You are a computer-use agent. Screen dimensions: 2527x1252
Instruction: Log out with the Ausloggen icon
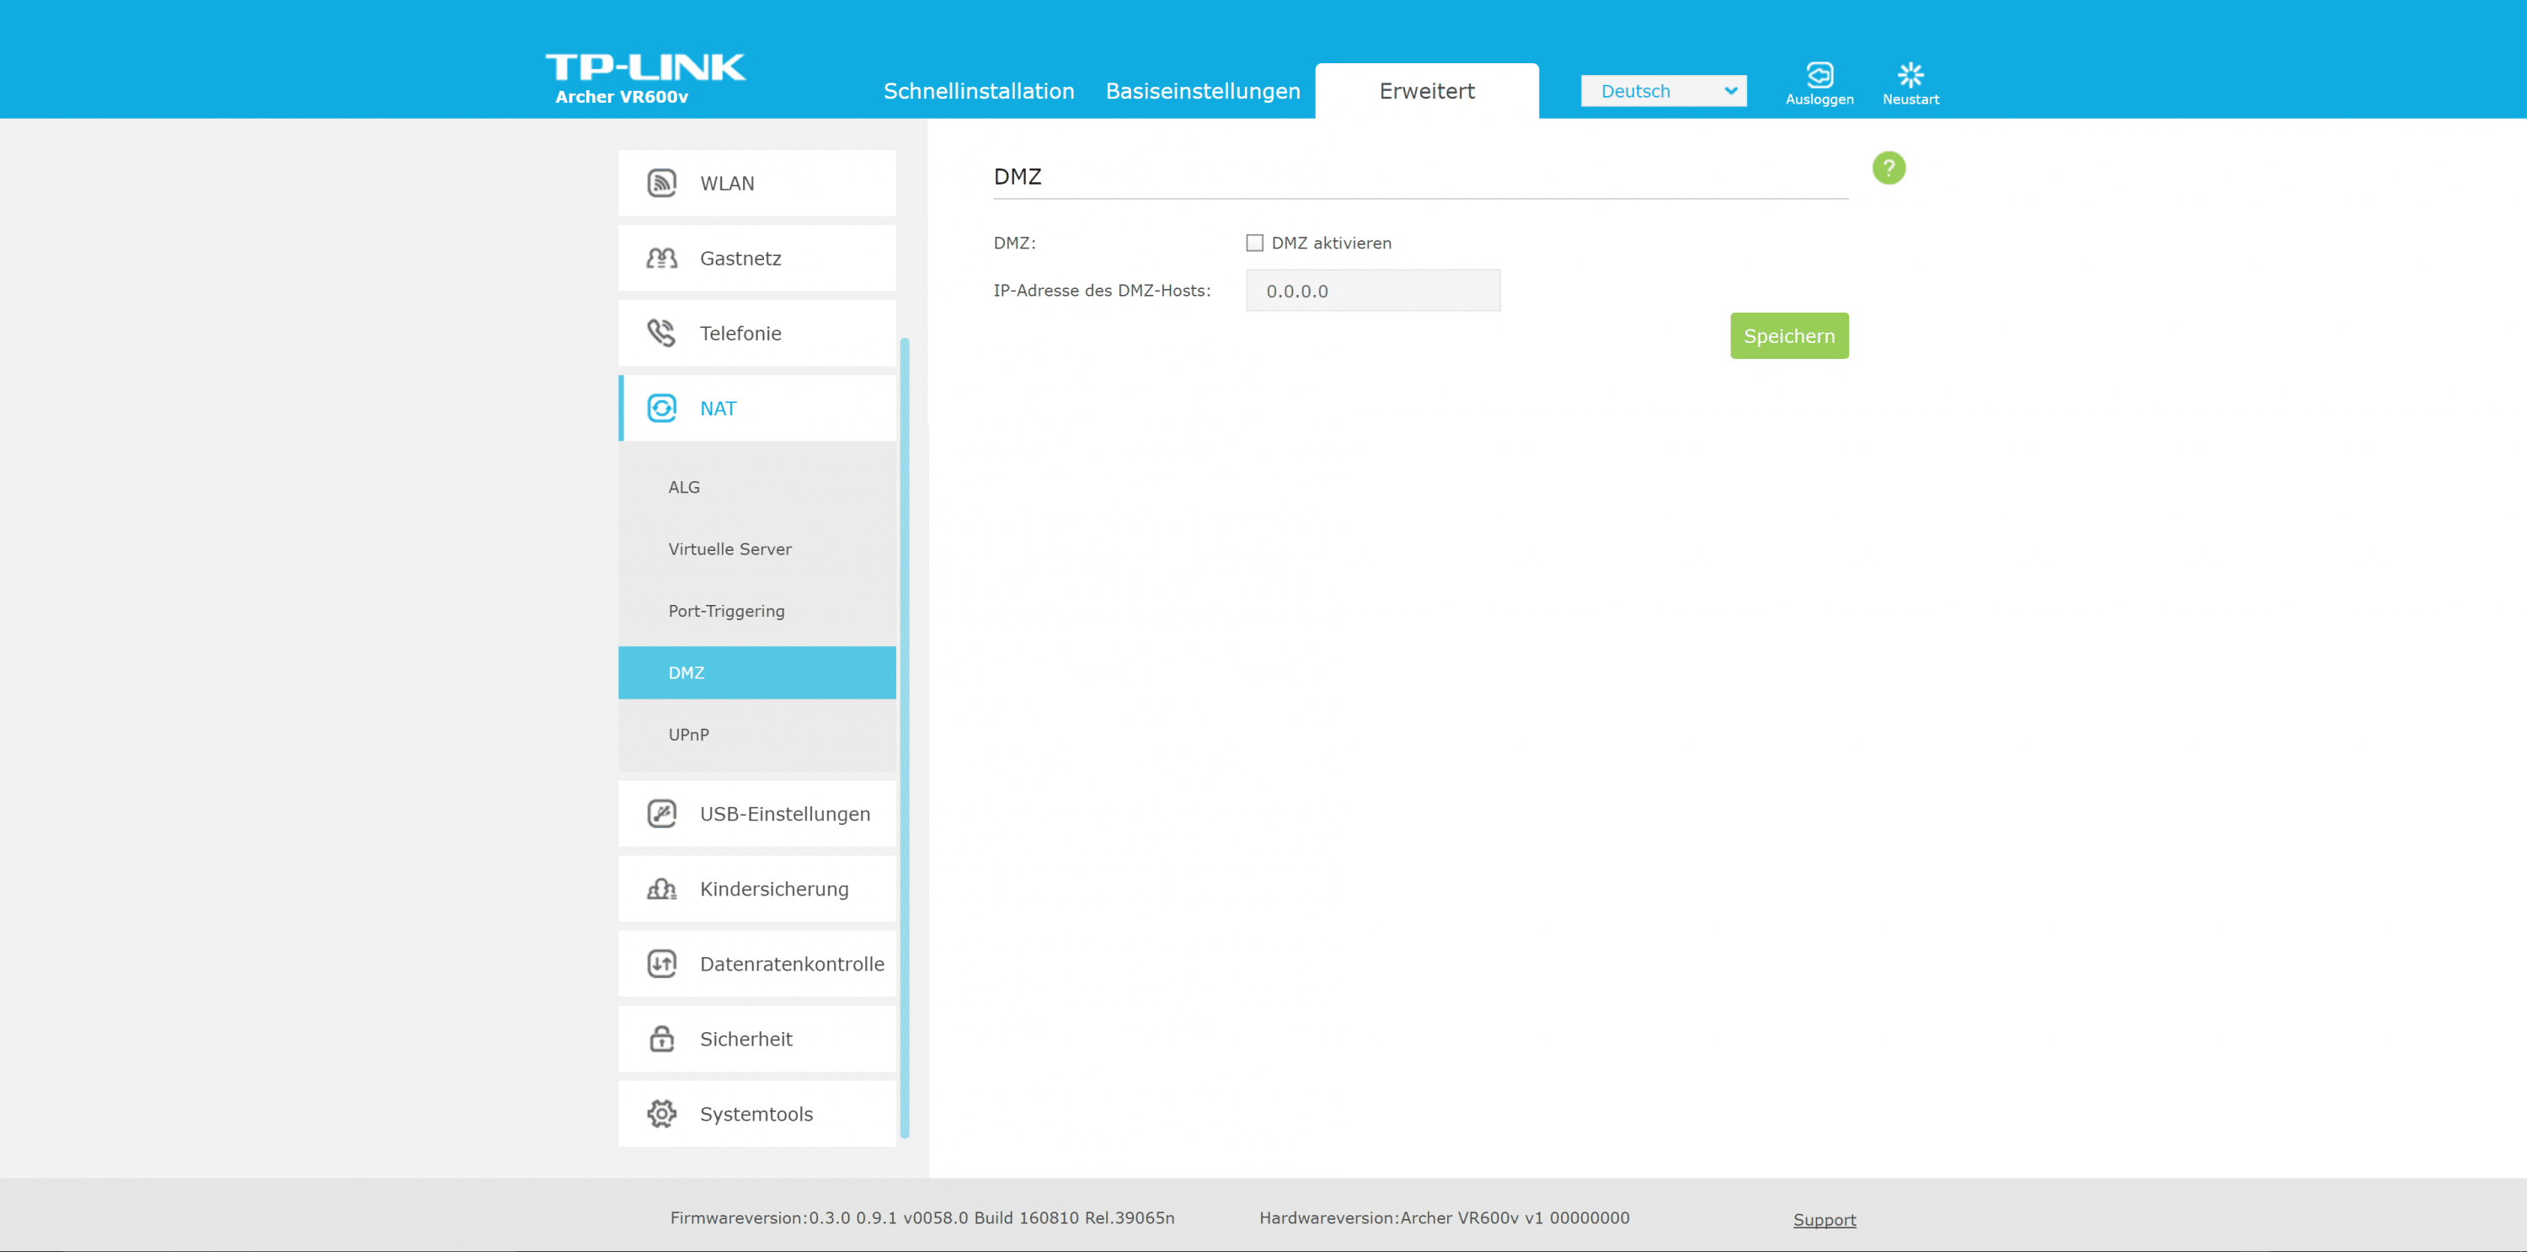tap(1819, 76)
